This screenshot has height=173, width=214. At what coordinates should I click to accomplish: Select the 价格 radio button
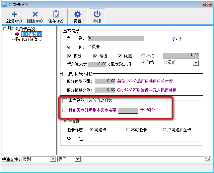click(143, 62)
